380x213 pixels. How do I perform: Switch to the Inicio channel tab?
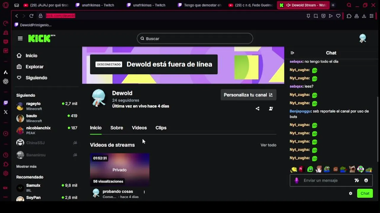96,128
